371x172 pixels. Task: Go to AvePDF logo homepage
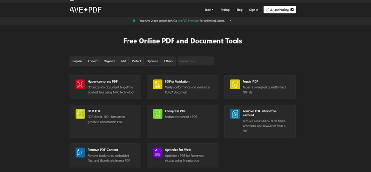coord(85,10)
